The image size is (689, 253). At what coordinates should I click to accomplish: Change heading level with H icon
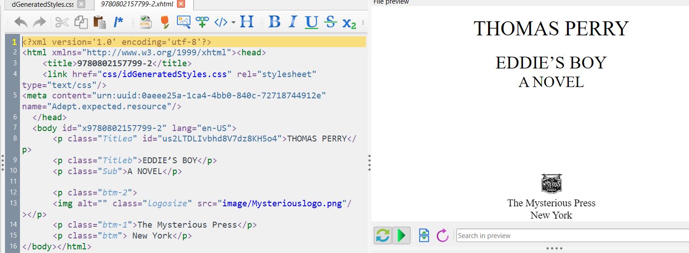pos(247,22)
